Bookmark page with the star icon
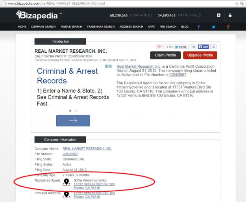The image size is (246, 202). (x=237, y=3)
